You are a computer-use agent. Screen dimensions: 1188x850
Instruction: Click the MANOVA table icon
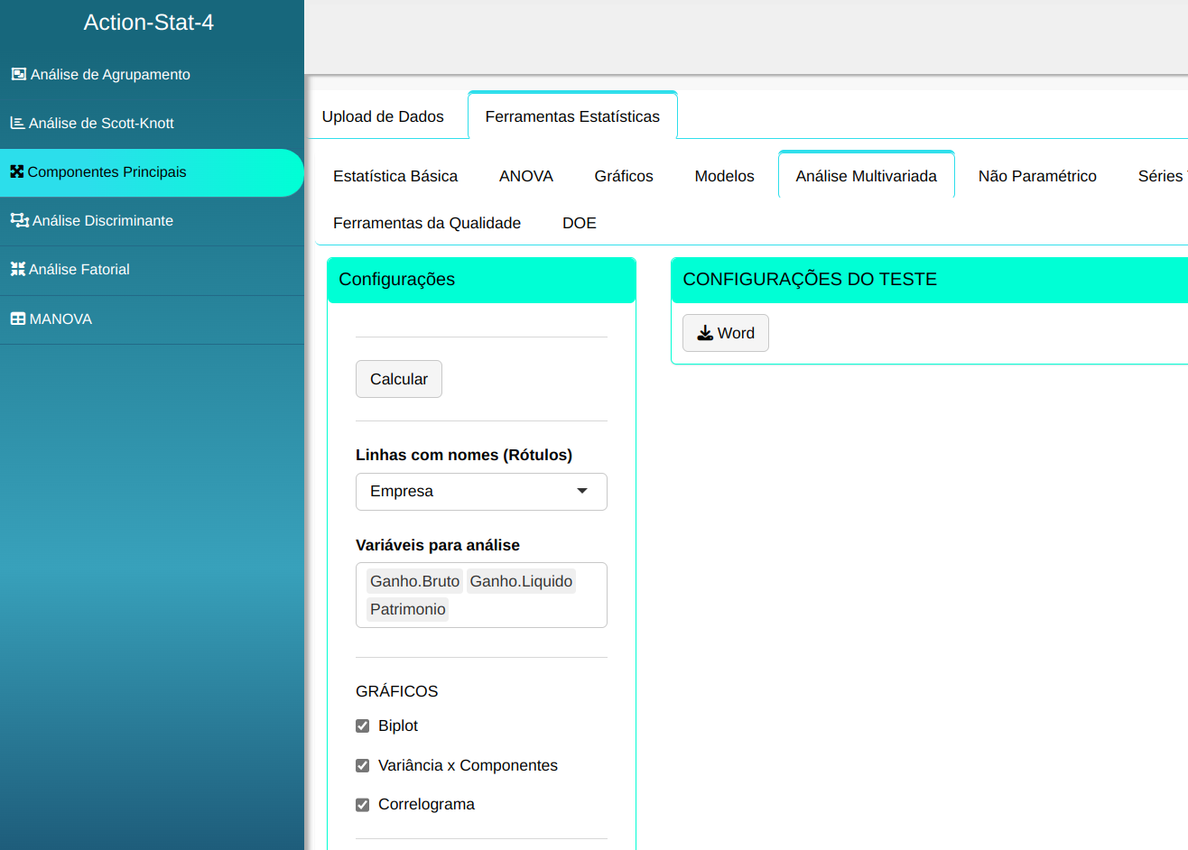(17, 319)
